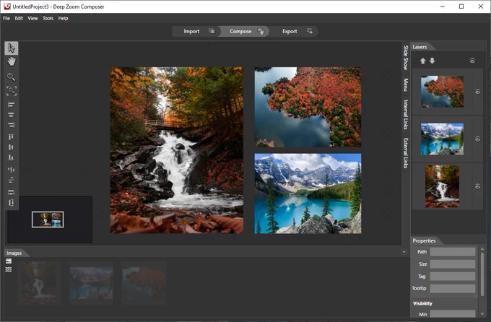
Task: Align selected images to horizontal centers
Action: pyautogui.click(x=12, y=115)
